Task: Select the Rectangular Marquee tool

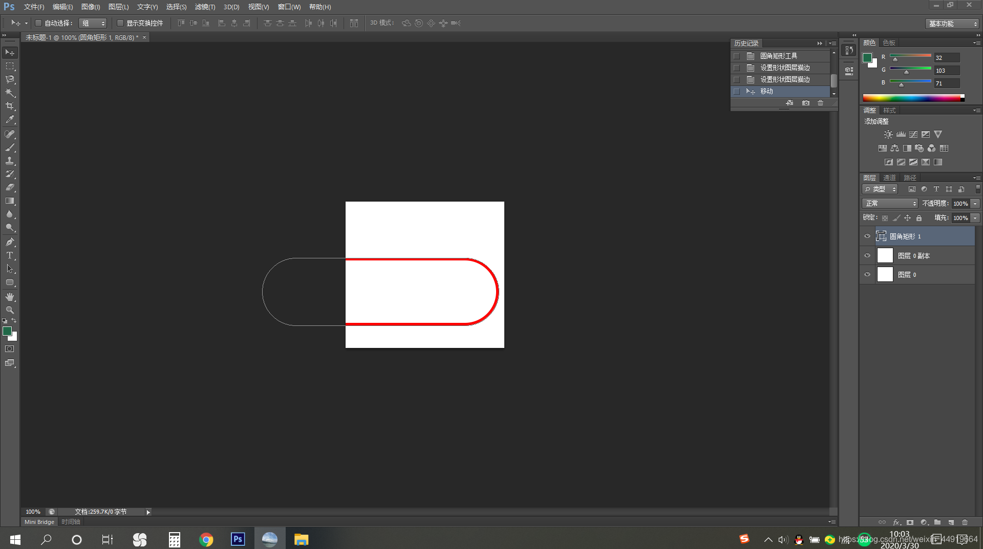Action: point(10,66)
